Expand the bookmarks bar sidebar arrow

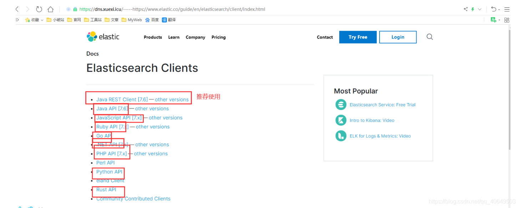tap(17, 20)
